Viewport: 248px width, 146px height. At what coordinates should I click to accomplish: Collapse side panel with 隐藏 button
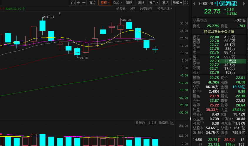(177, 3)
